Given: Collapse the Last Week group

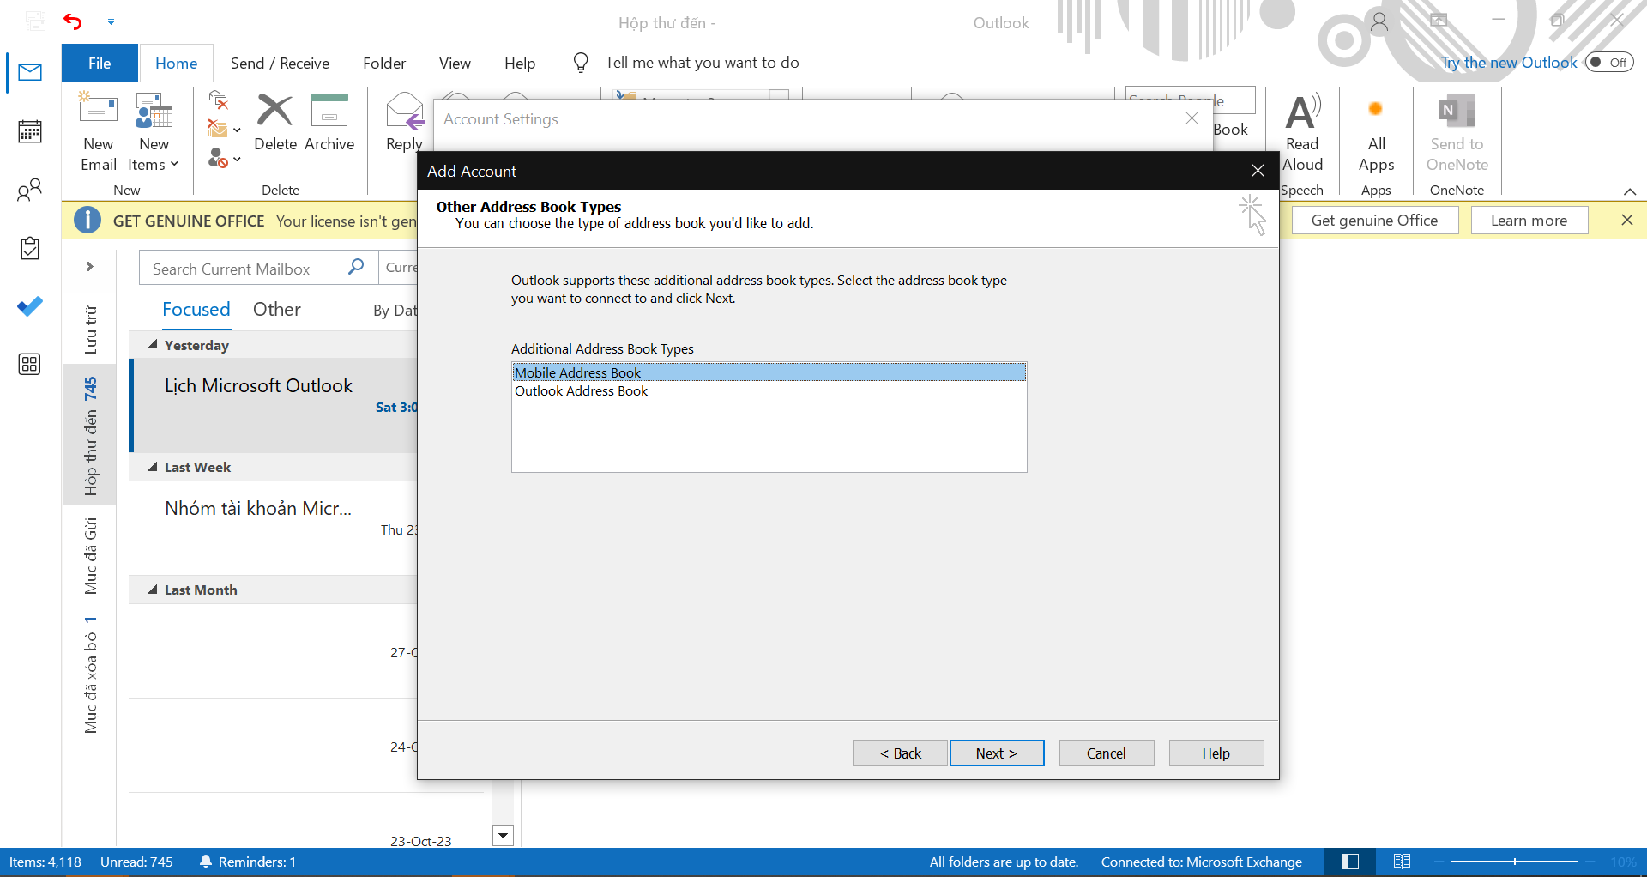Looking at the screenshot, I should click(x=153, y=467).
